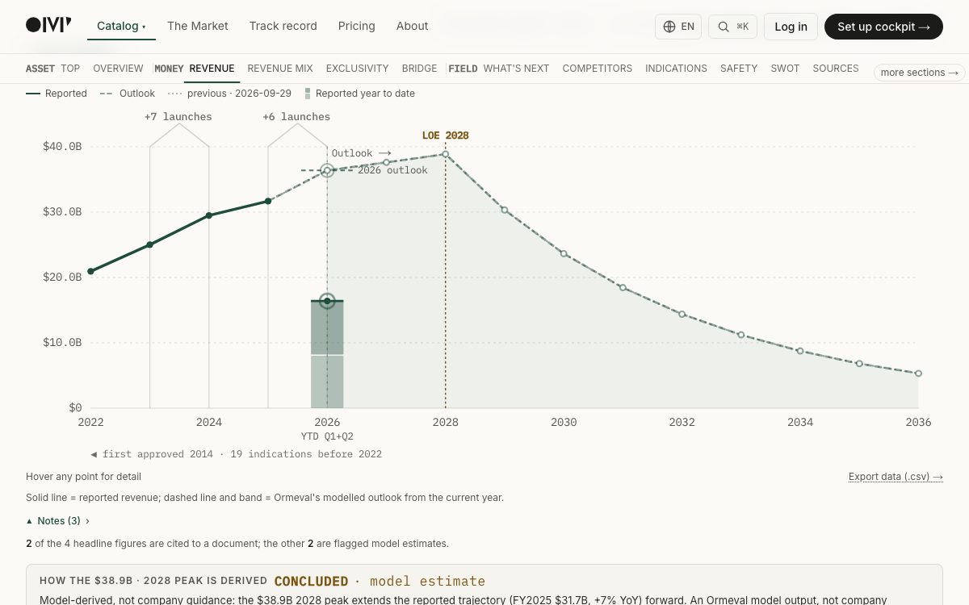Click the OIVI logo in the header

[x=48, y=26]
